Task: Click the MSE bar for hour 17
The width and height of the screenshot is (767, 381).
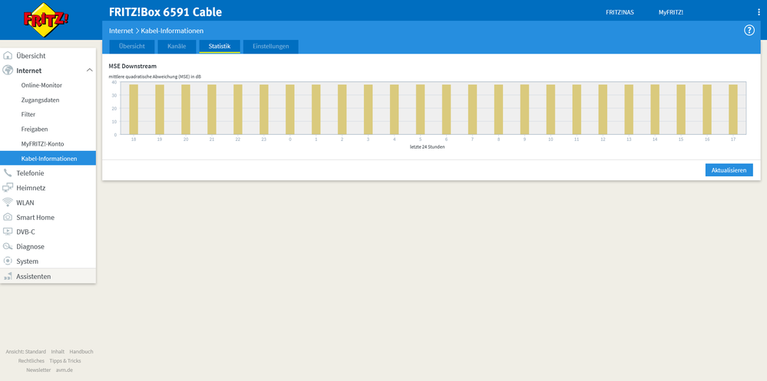Action: [x=732, y=110]
